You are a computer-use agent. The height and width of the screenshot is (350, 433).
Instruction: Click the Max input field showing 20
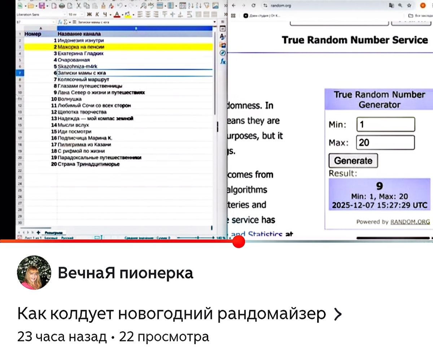click(x=385, y=142)
